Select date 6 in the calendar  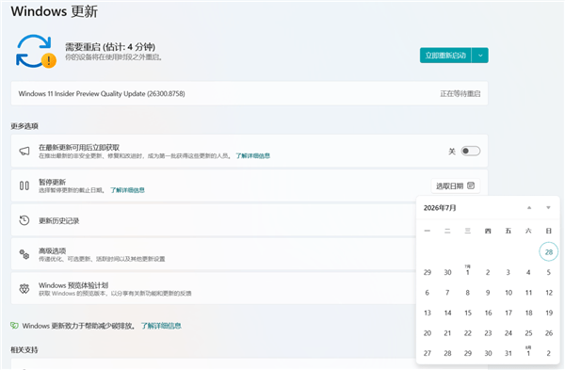[427, 293]
